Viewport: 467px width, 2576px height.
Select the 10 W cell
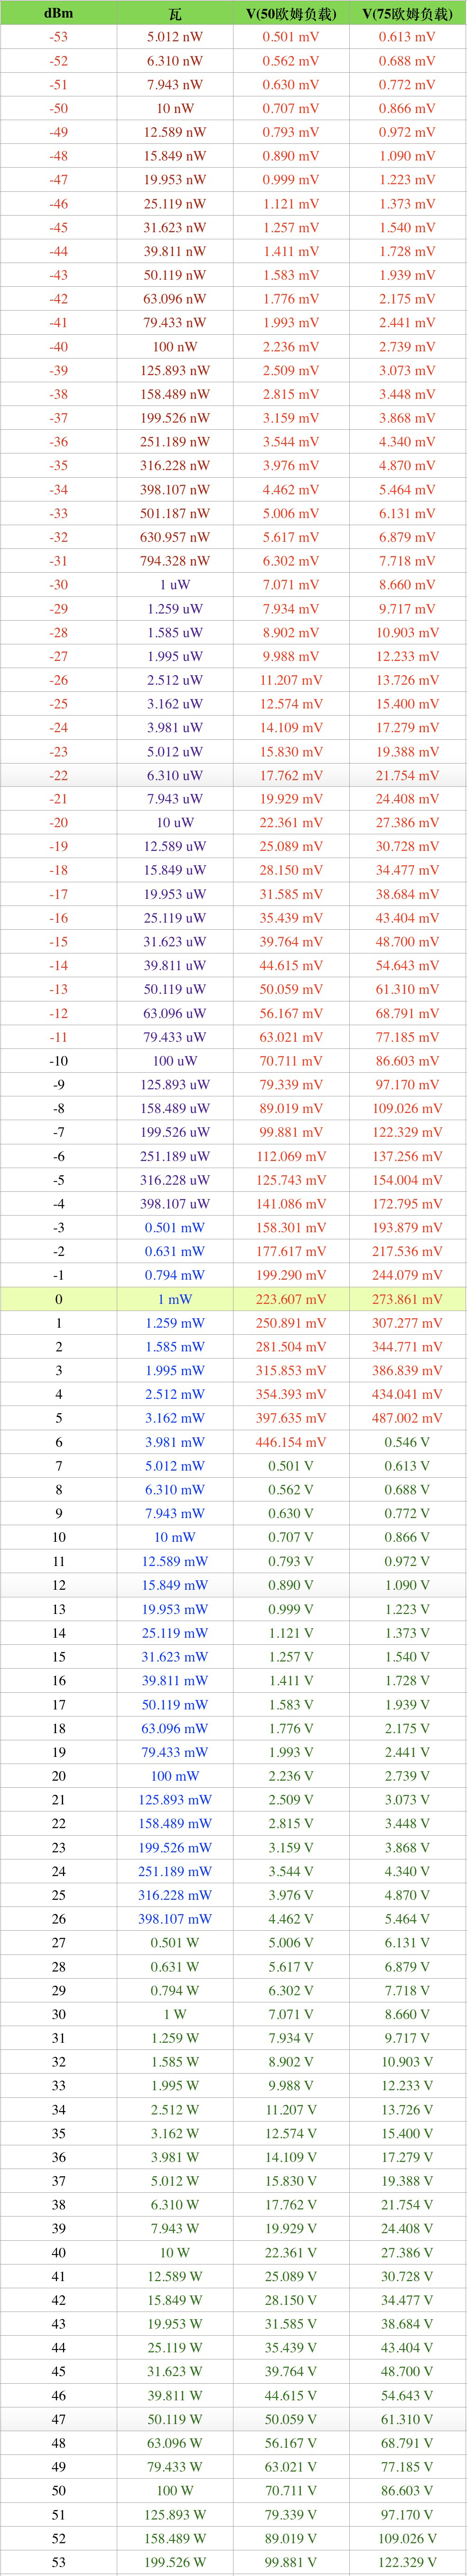point(175,2252)
